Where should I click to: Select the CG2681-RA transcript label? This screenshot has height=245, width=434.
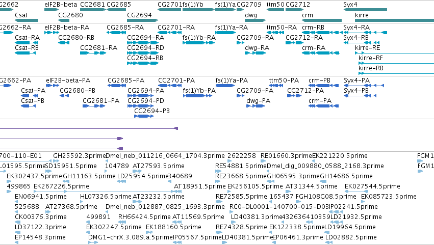point(98,48)
